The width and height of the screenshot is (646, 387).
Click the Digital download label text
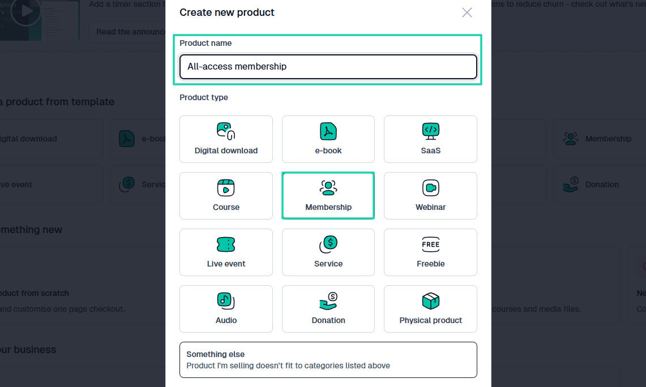click(x=226, y=150)
